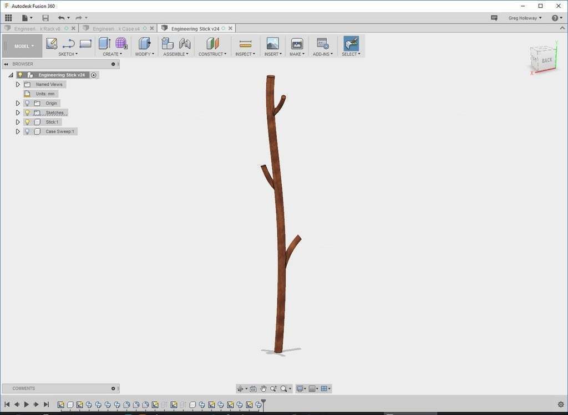Screen dimensions: 568x415
Task: Expand the Named Views tree node
Action: pyautogui.click(x=18, y=84)
